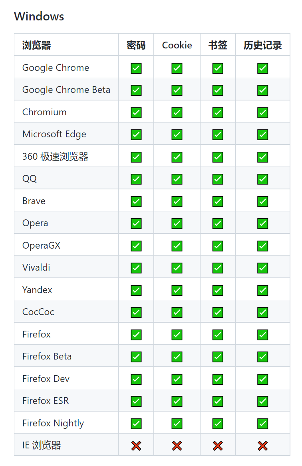Click the Firefox Dev row label

46,379
